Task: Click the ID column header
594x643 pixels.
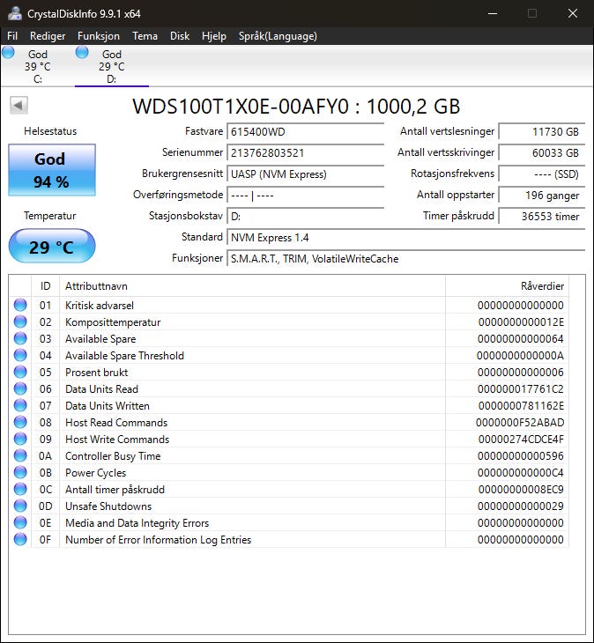Action: [x=45, y=285]
